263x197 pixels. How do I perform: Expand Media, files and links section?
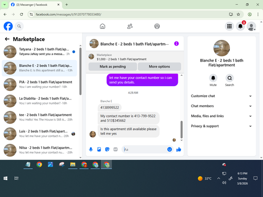[x=221, y=116]
